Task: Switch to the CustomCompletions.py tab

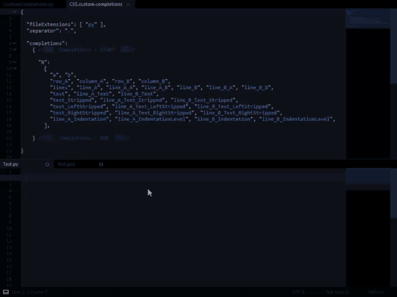Action: click(x=29, y=4)
